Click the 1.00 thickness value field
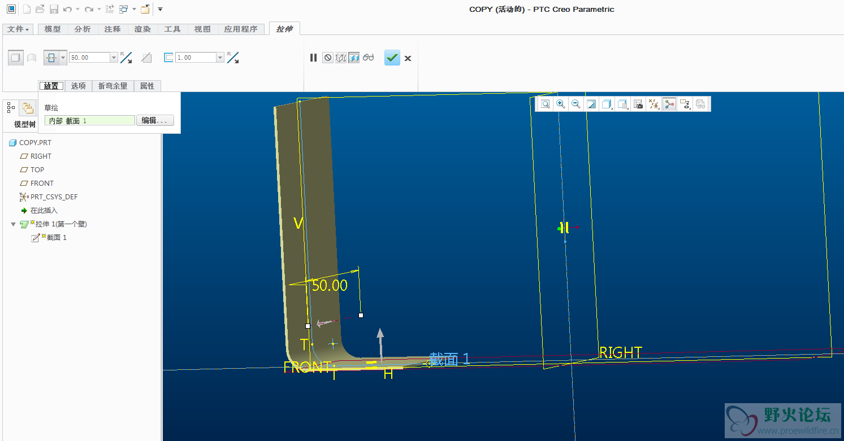 pos(196,58)
